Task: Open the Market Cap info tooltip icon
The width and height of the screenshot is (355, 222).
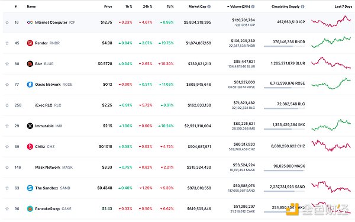Action: coord(209,7)
